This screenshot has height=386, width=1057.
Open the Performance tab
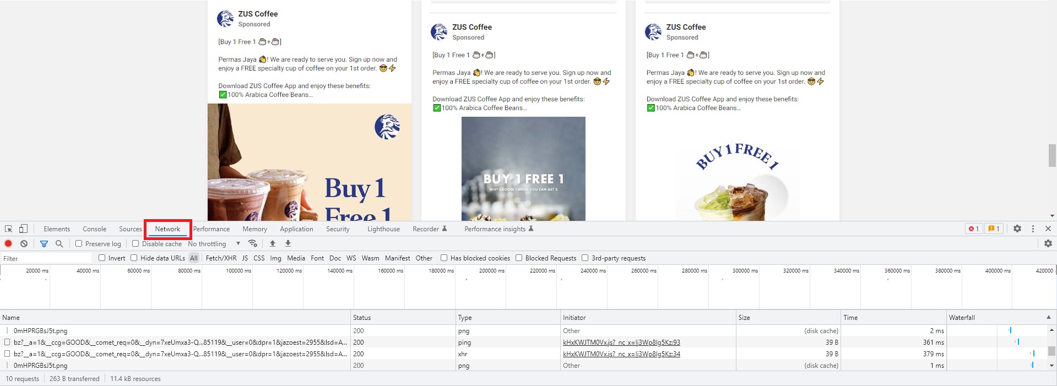pyautogui.click(x=212, y=229)
